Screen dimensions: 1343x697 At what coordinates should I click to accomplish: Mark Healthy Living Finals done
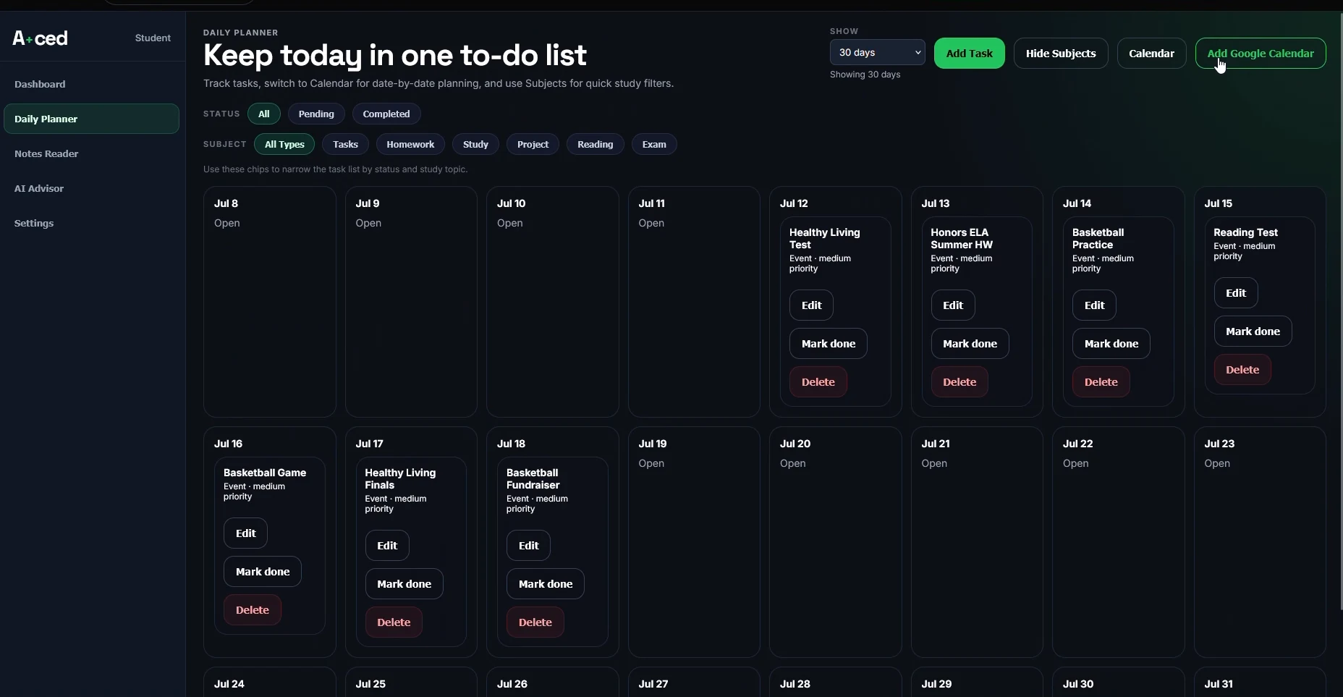pos(404,584)
